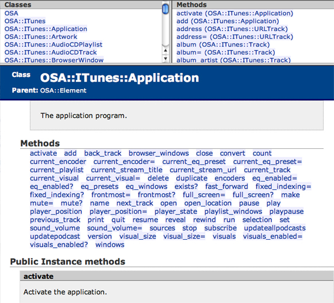Jump to eq_presets method
Image resolution: width=334 pixels, height=303 pixels.
(99, 187)
